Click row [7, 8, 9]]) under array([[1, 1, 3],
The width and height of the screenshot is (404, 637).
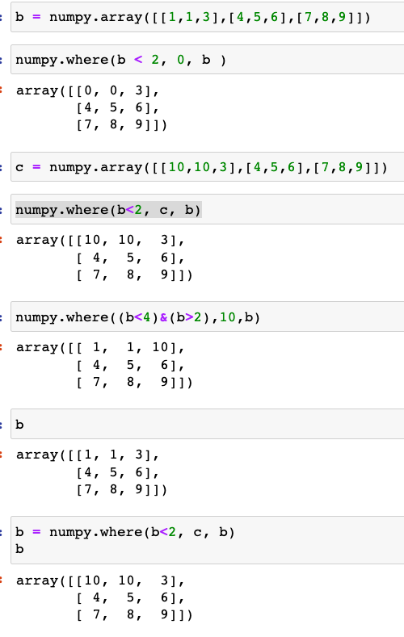121,489
